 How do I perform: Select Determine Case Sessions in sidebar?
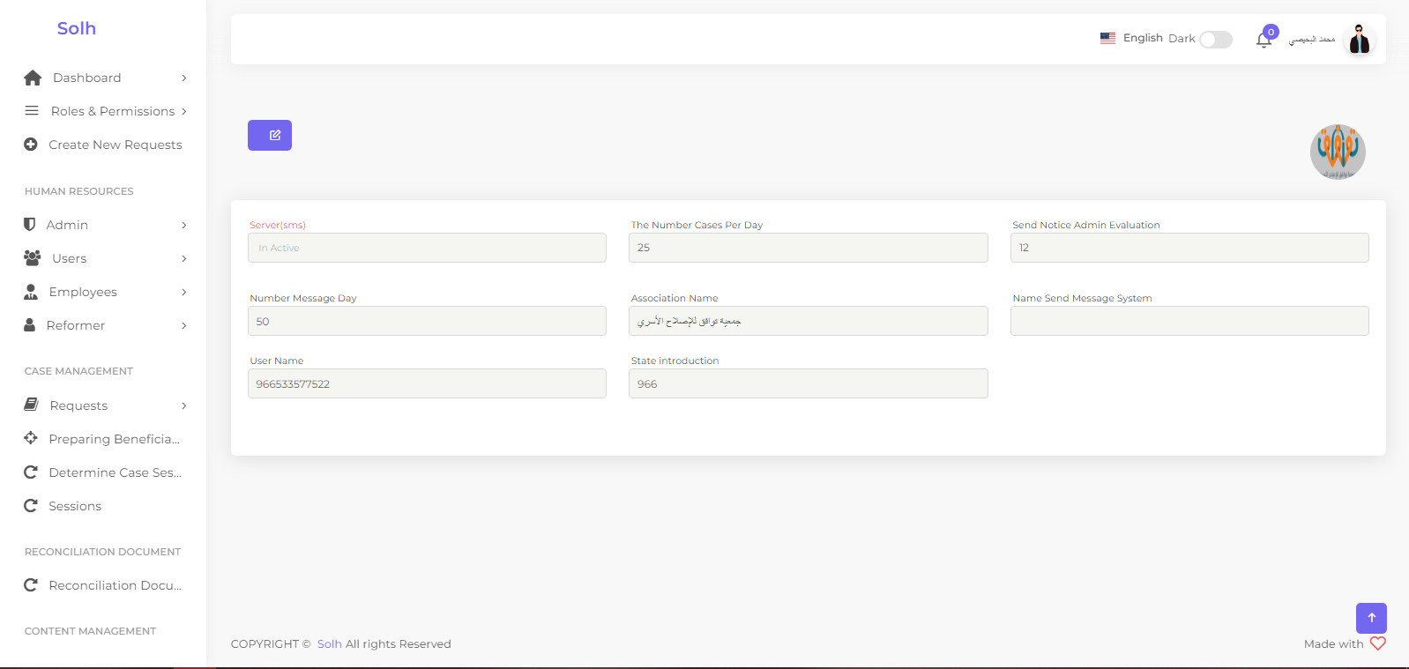[x=115, y=472]
